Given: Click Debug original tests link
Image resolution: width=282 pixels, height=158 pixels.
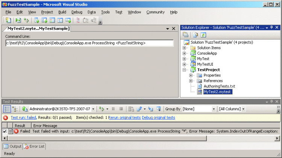Looking at the screenshot, I should point(158,117).
